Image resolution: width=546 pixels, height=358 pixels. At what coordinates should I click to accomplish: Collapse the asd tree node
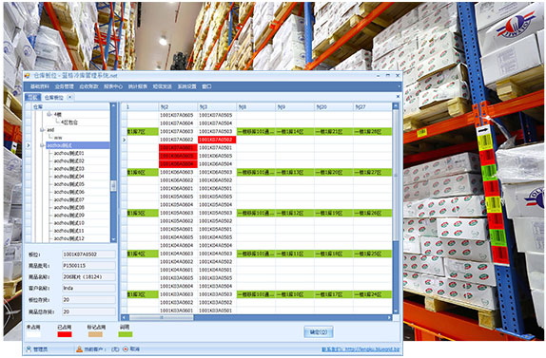[x=42, y=130]
